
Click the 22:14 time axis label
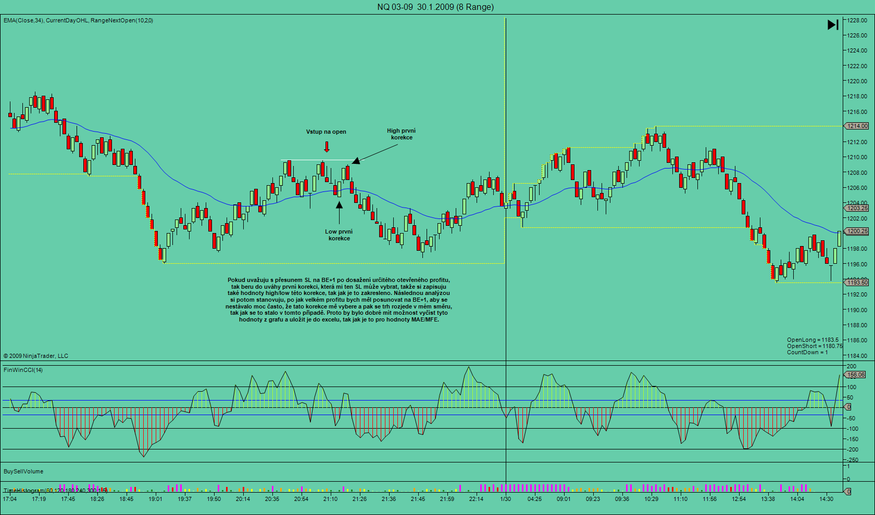tap(477, 499)
